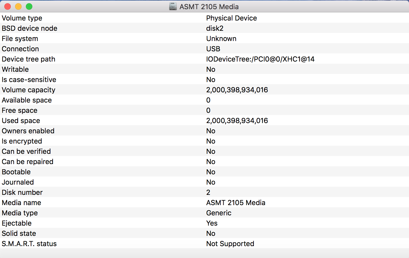Click the "File system" label
This screenshot has width=409, height=258.
20,39
